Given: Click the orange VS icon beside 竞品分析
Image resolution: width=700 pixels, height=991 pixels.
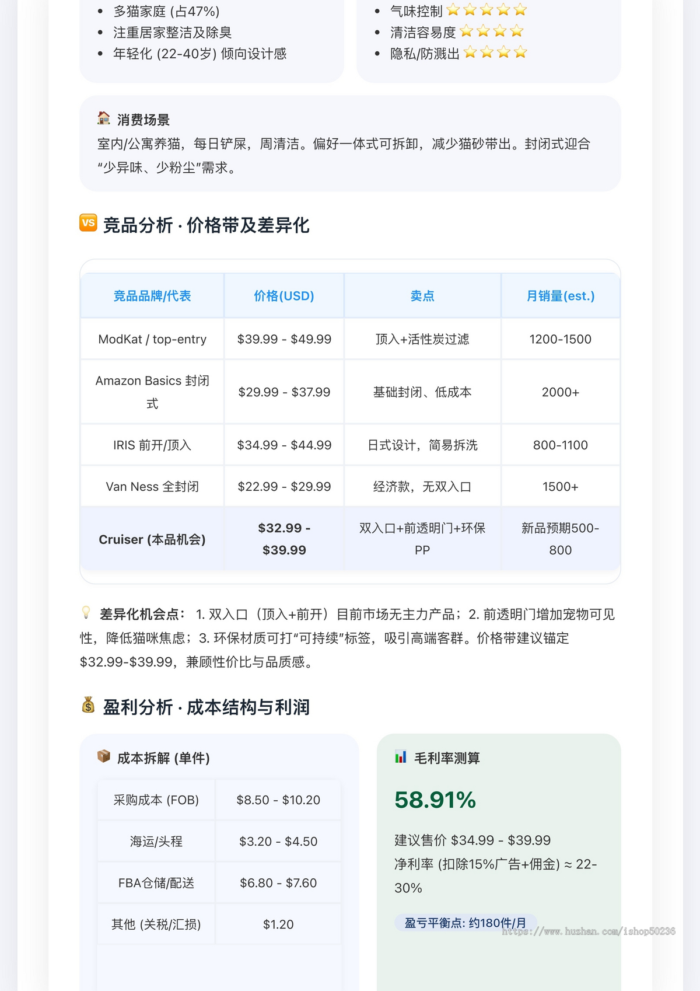Looking at the screenshot, I should (x=88, y=223).
